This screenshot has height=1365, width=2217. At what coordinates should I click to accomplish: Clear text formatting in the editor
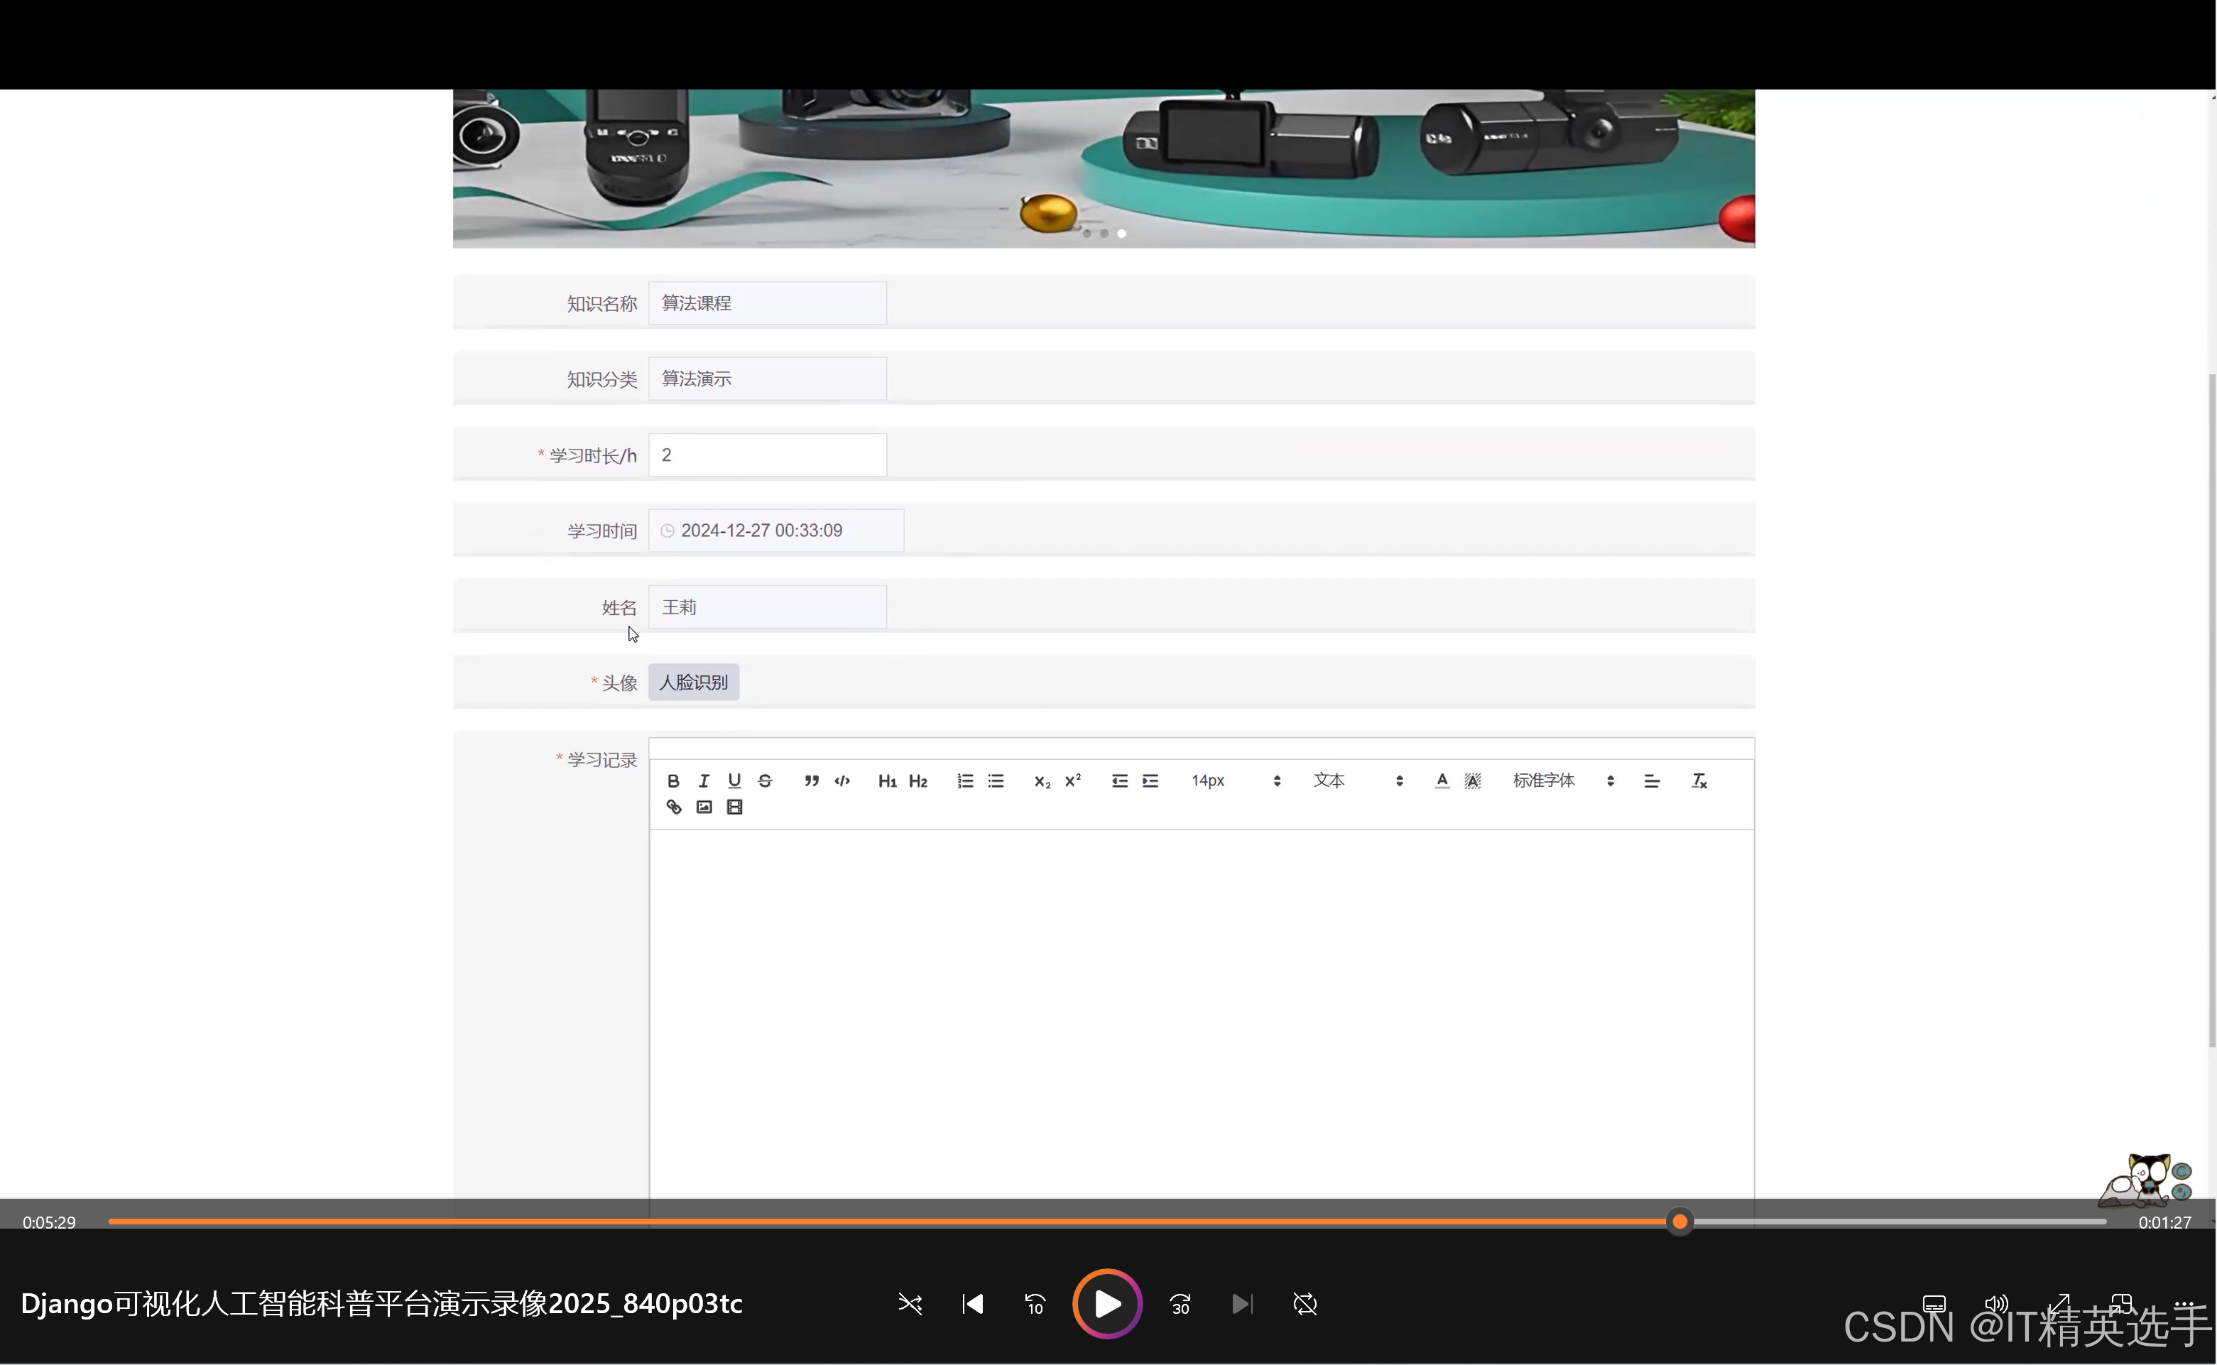(x=1699, y=781)
